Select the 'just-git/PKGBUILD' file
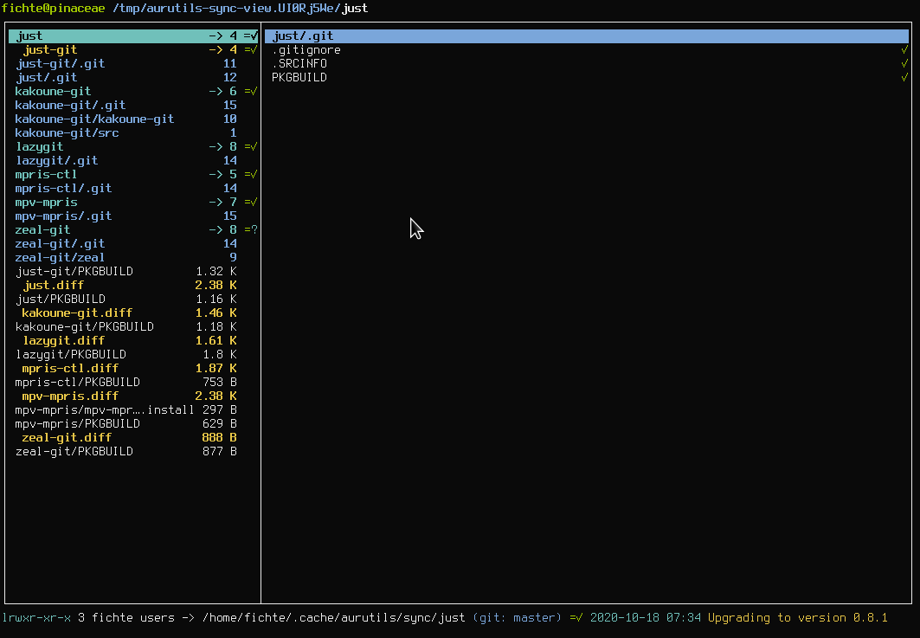Screen dimensions: 920x638 (133, 272)
